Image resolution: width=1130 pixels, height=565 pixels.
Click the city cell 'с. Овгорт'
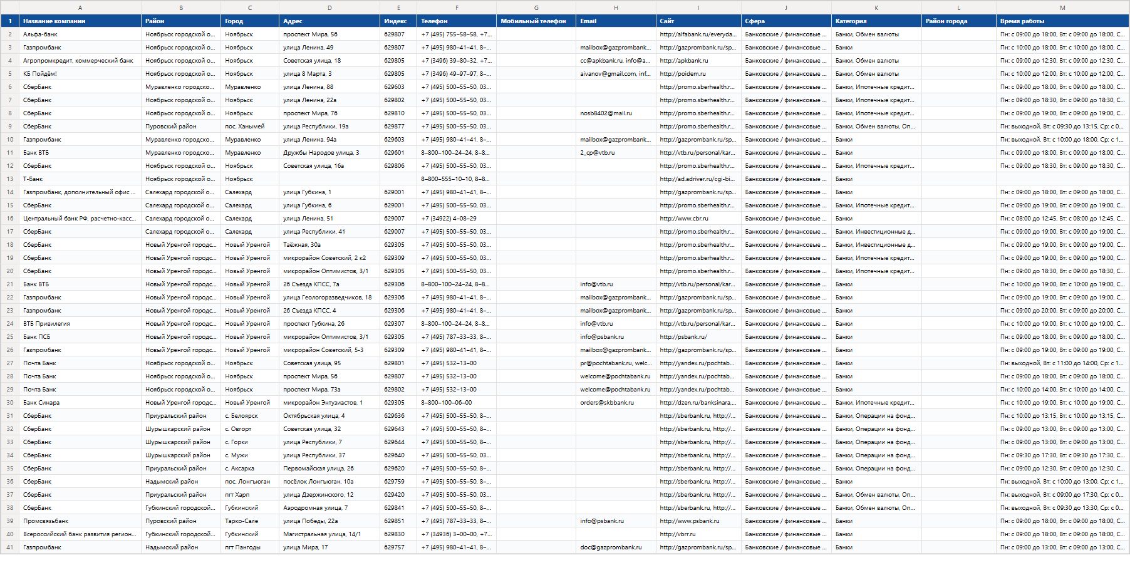tap(250, 429)
